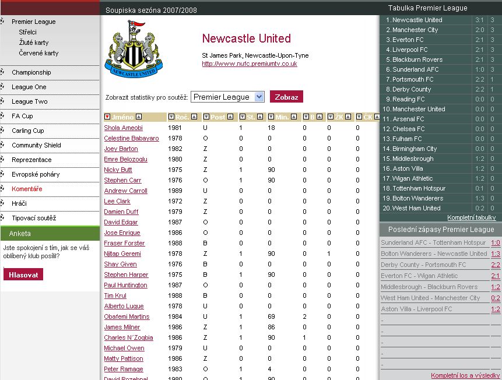Click the Newcastle United club crest

pos(134,48)
